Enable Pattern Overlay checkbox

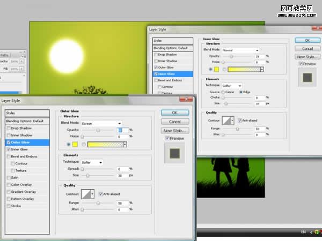click(9, 199)
